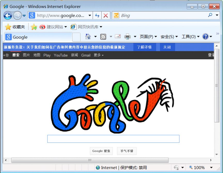Click the RSS feeds icon

tap(103, 37)
